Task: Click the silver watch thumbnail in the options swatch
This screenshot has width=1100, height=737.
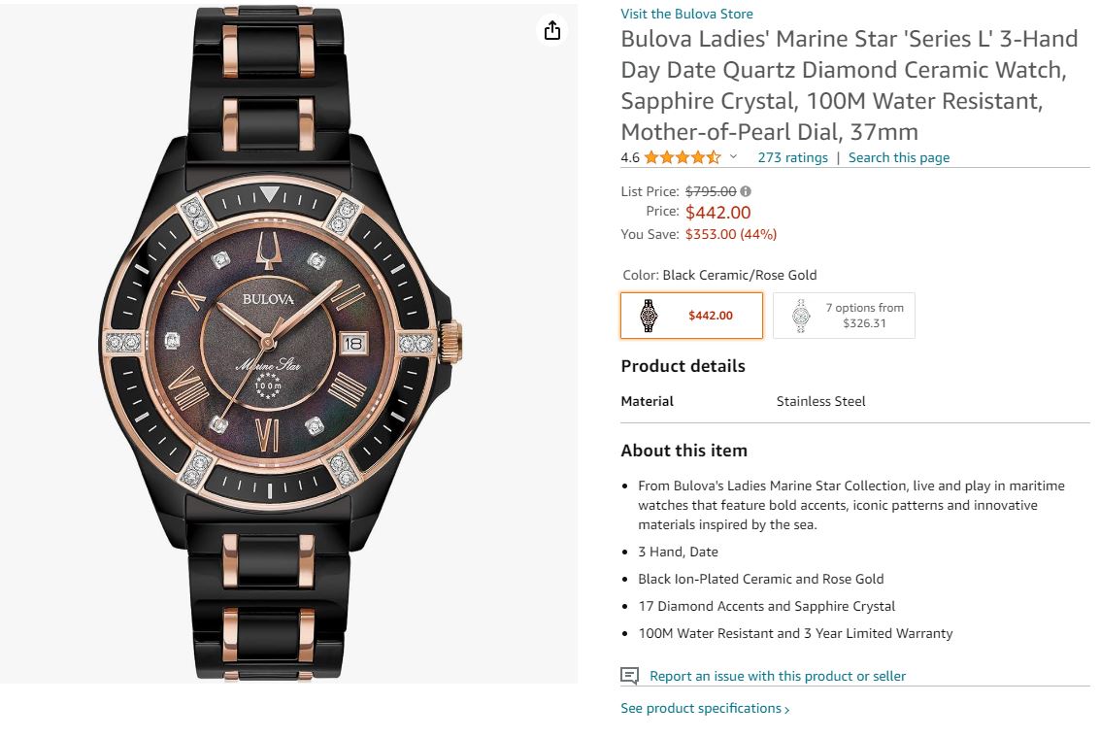Action: (800, 316)
